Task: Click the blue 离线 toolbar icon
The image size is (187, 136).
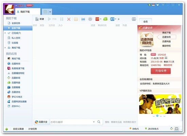Action: (112, 19)
